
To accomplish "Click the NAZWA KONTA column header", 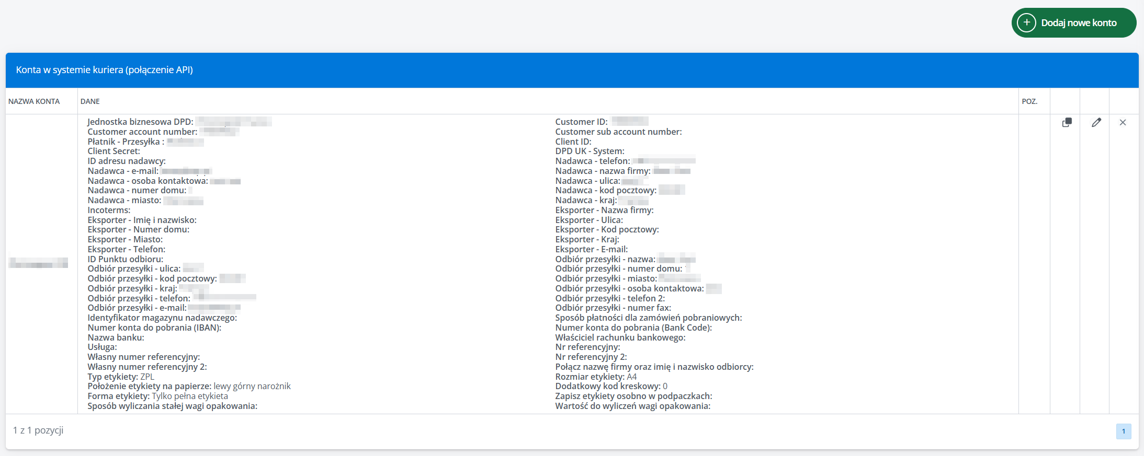I will 34,101.
